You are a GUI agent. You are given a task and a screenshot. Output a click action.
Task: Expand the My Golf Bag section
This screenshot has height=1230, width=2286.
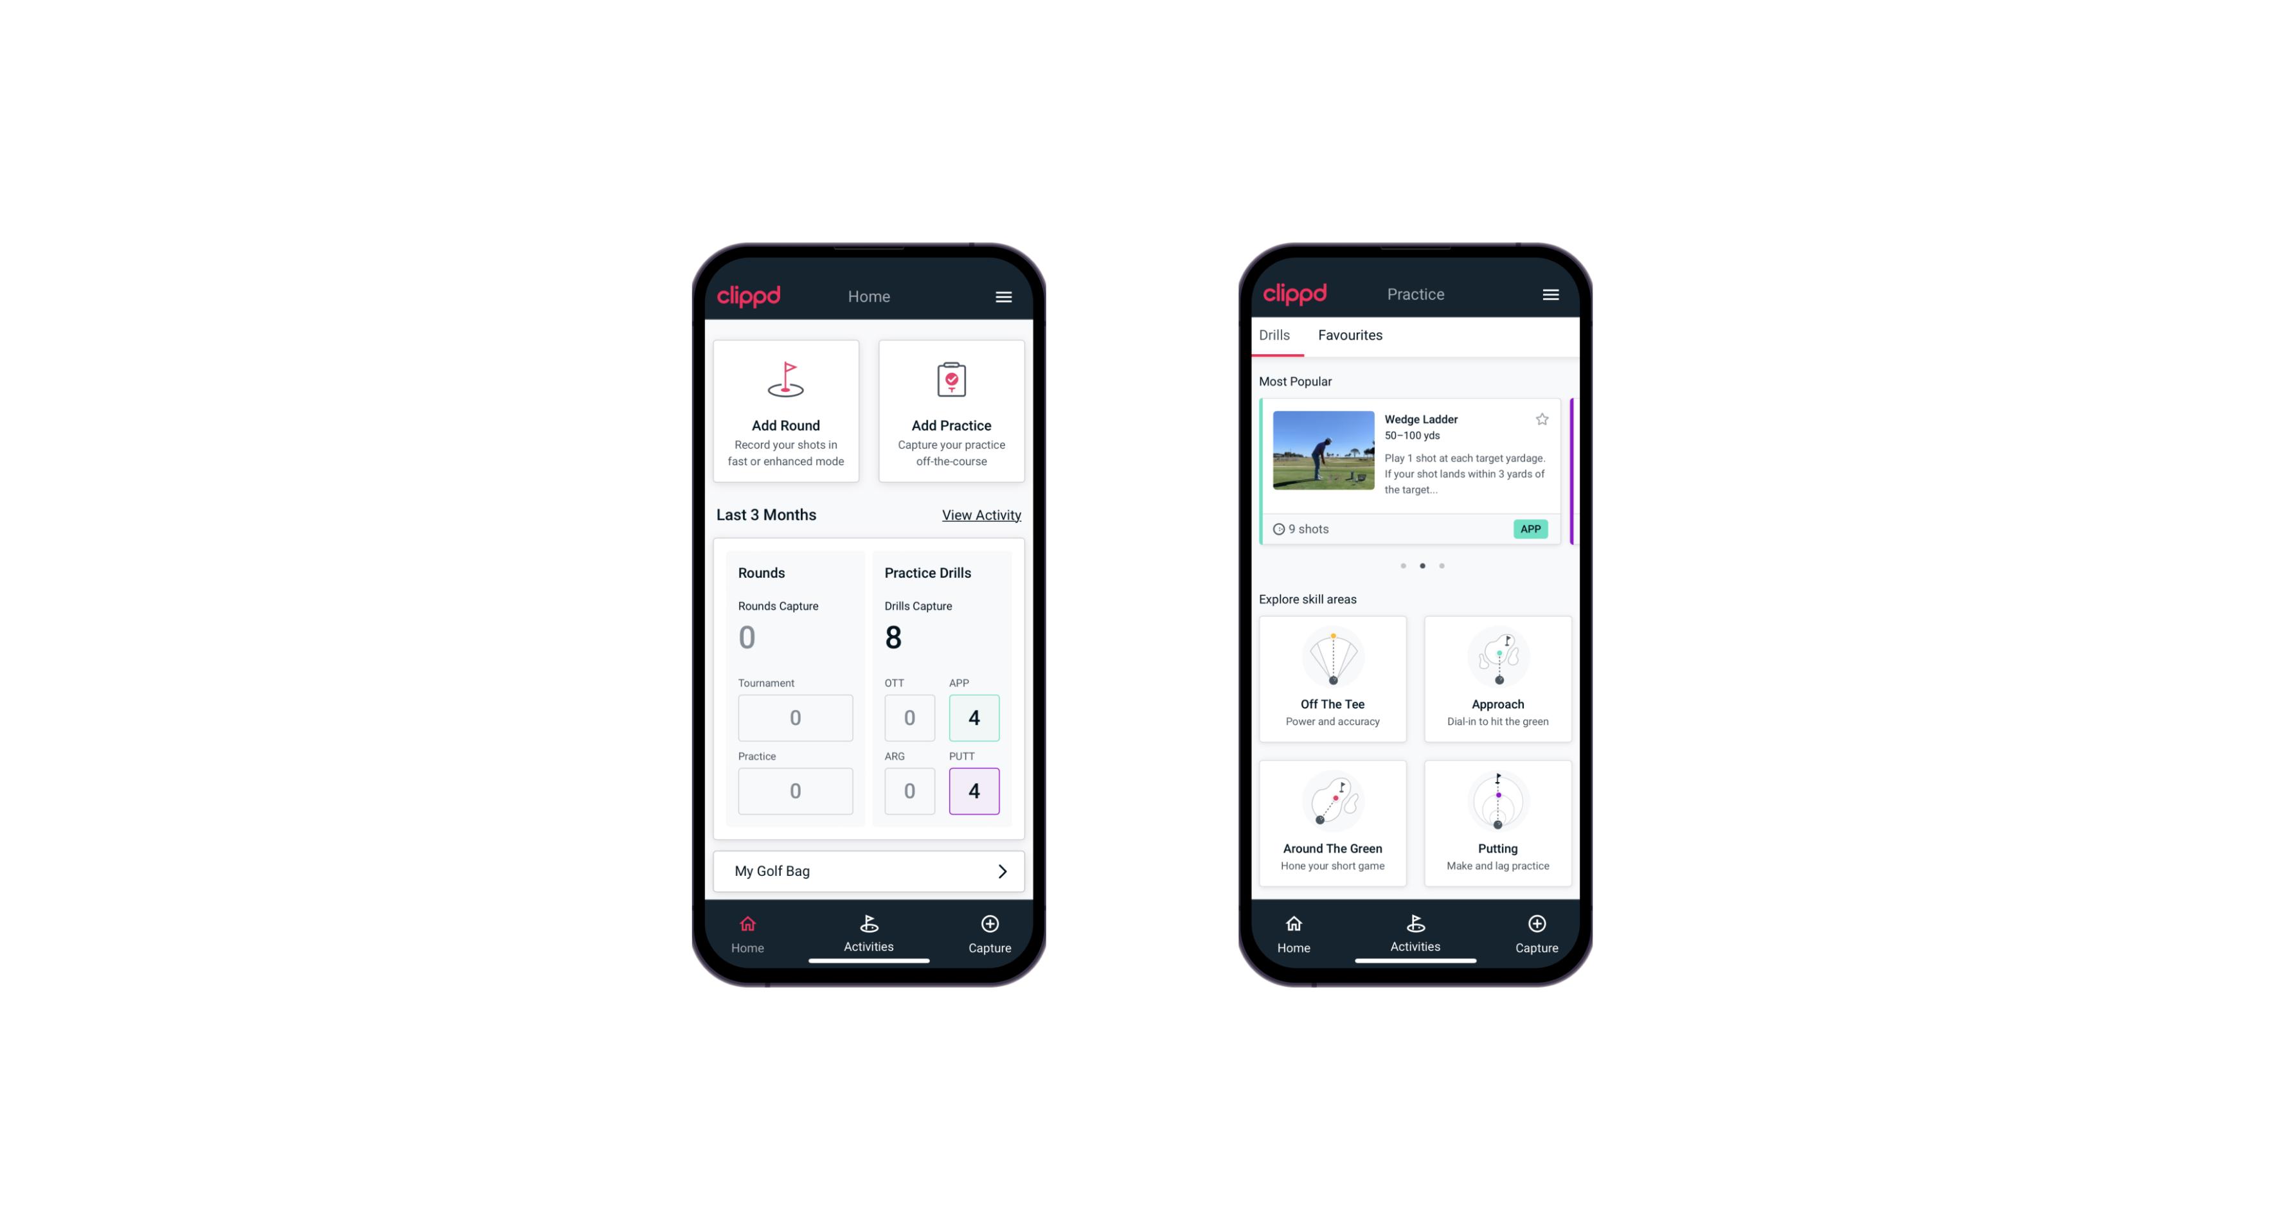[x=1003, y=869]
